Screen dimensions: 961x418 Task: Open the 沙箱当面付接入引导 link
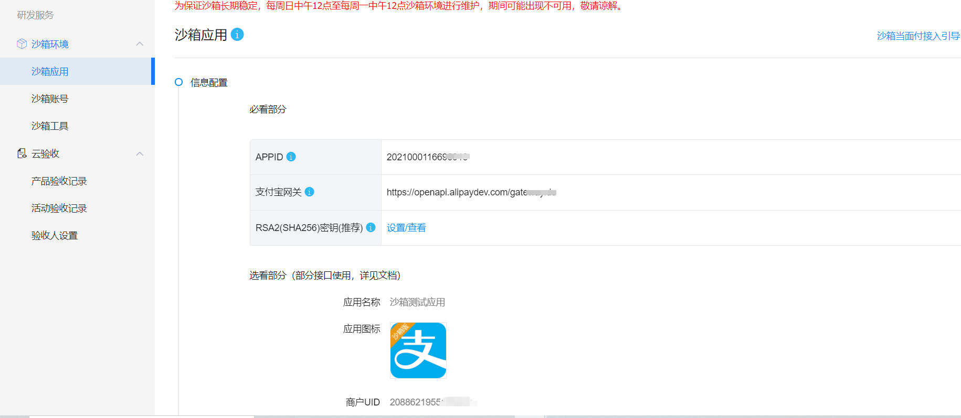pos(918,36)
